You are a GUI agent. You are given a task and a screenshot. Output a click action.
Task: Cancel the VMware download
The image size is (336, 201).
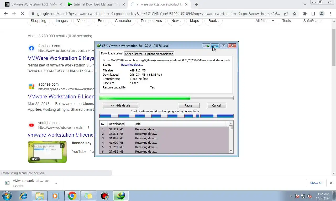pyautogui.click(x=216, y=105)
